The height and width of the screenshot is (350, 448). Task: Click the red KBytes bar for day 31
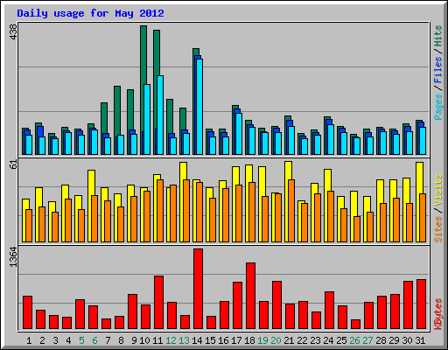point(421,304)
